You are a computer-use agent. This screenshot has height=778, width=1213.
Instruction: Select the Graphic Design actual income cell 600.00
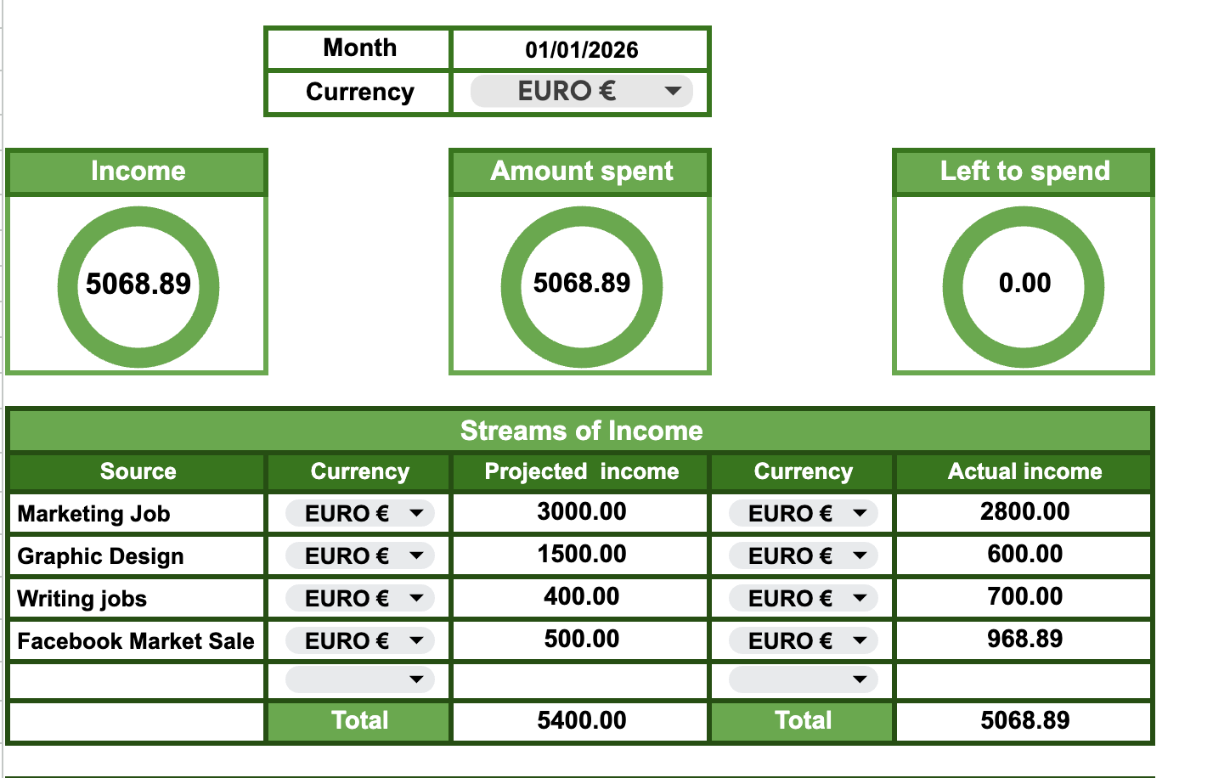[x=1023, y=555]
